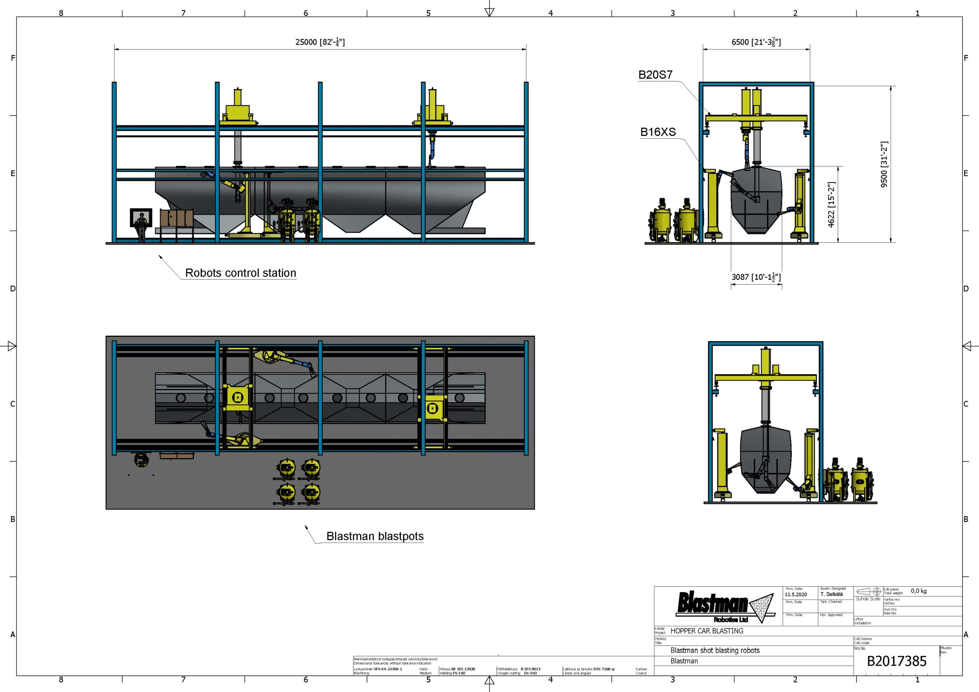Select the Blastman blastpots label

(x=375, y=536)
